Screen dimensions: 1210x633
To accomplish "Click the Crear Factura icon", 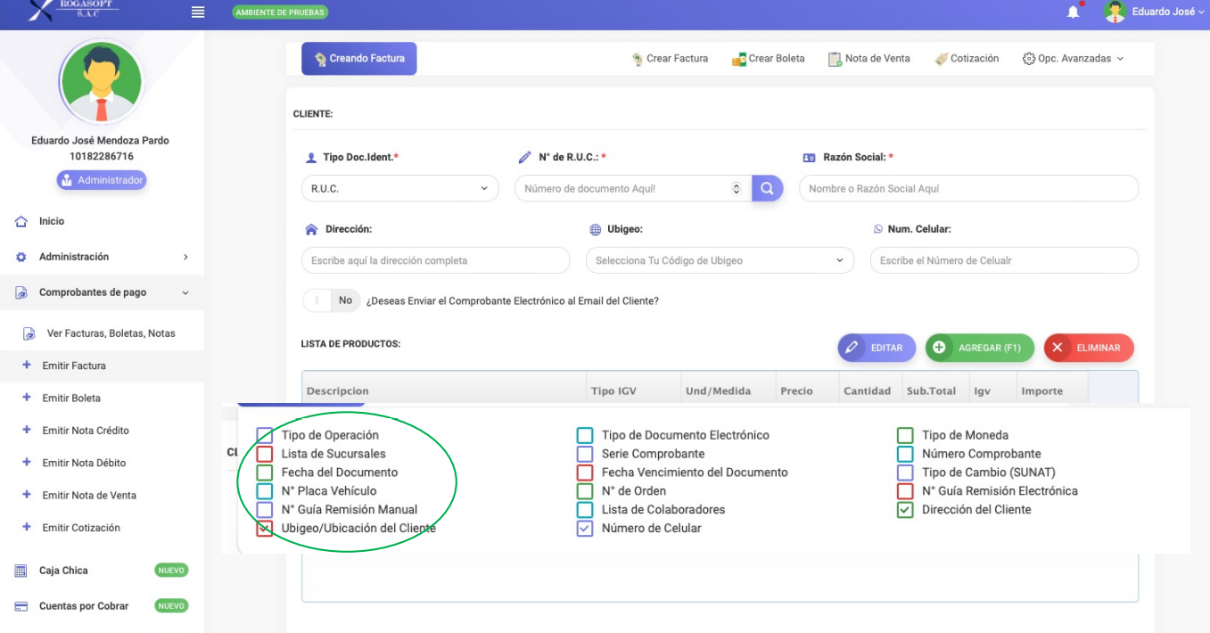I will [x=638, y=59].
